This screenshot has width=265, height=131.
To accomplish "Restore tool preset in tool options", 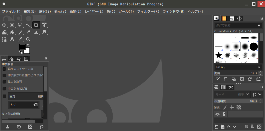I will [x=19, y=127].
